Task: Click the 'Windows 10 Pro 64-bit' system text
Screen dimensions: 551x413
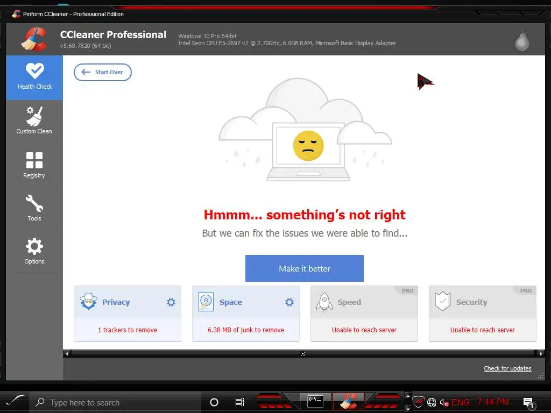Action: click(207, 36)
